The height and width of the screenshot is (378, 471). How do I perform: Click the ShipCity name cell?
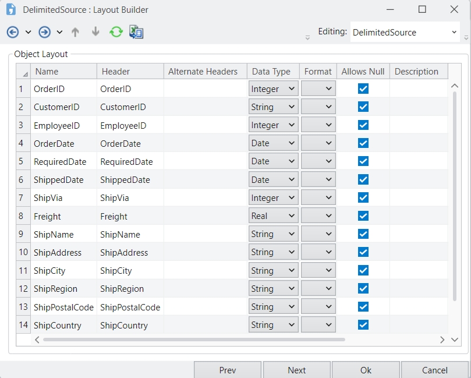49,271
